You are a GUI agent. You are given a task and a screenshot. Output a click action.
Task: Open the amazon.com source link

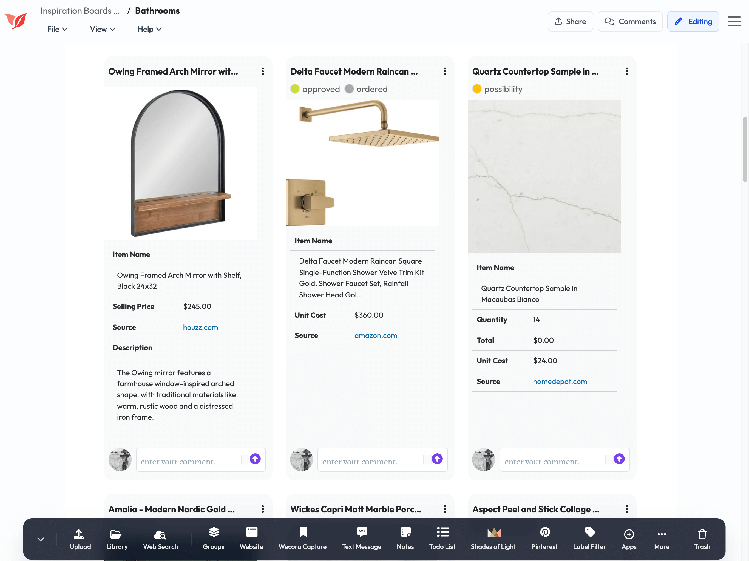[376, 335]
